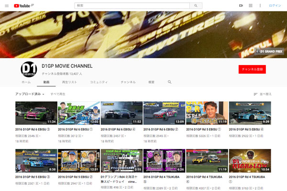Click the create video camera icon
Viewport: 287px width, 191px height.
(241, 6)
